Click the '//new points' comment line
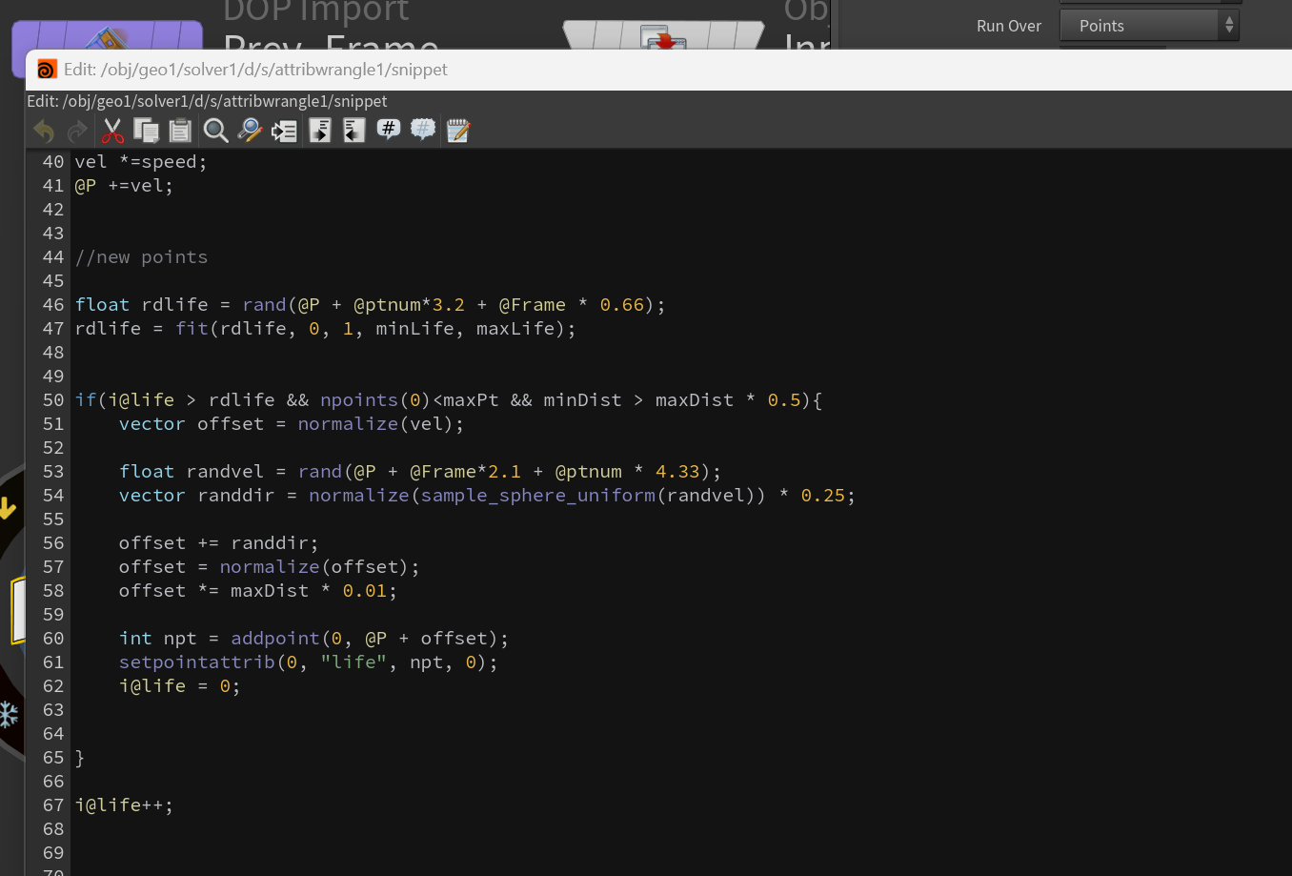The image size is (1292, 876). tap(141, 257)
